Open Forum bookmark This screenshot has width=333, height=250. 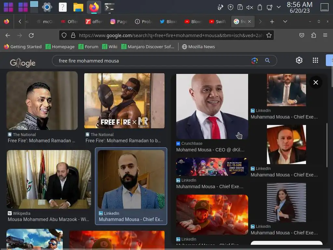coord(88,47)
